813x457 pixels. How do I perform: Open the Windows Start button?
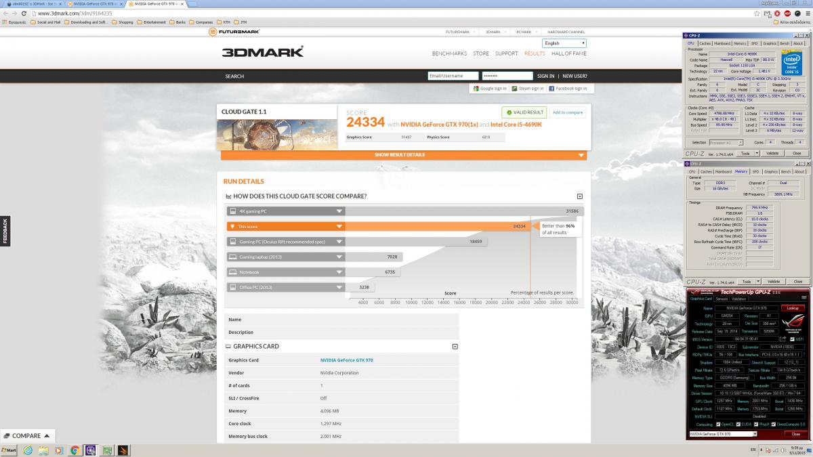tap(9, 450)
